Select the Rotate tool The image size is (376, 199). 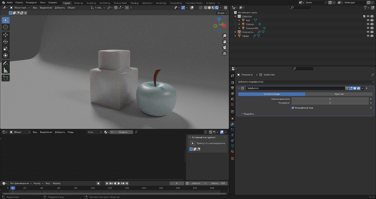point(6,42)
